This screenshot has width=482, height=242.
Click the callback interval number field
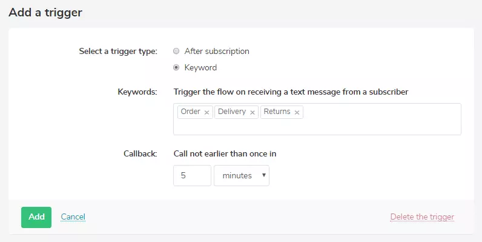192,175
